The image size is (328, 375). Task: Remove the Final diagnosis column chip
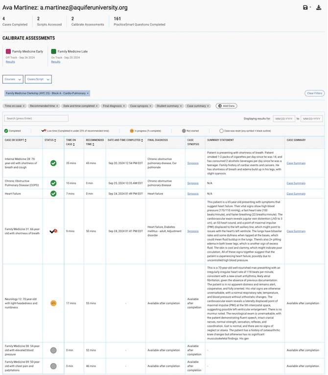pyautogui.click(x=124, y=106)
